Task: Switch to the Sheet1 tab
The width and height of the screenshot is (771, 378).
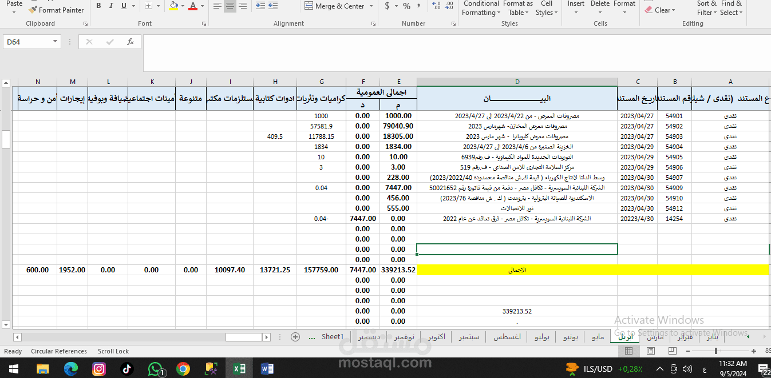Action: point(332,337)
